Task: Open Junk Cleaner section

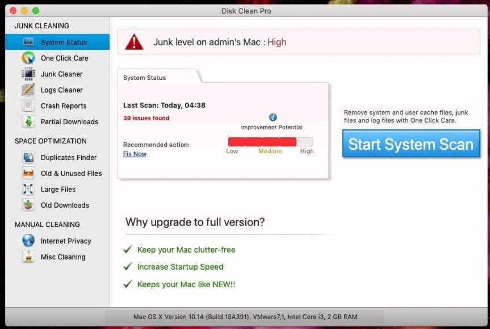Action: coord(58,74)
